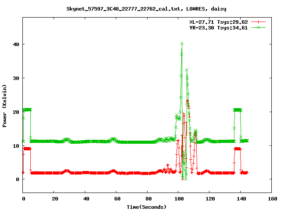Click the y-axis tick label 40

point(16,44)
